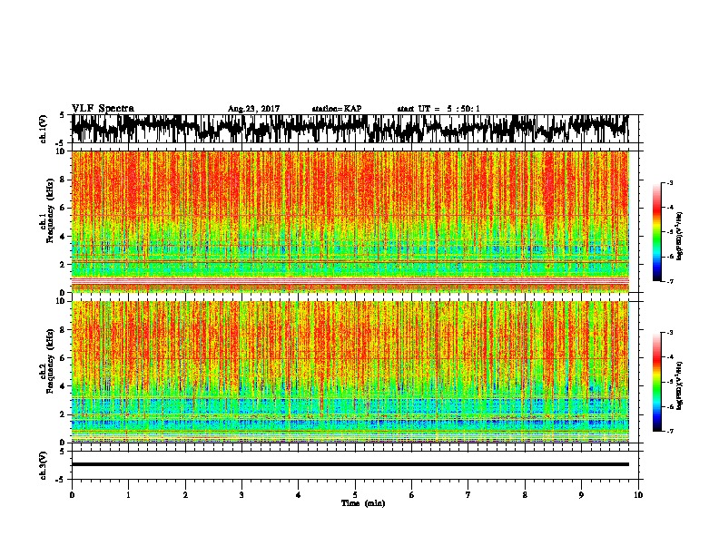This screenshot has width=719, height=555.
Task: Click the log(PSD) unit label beside ch.1 colorbar
Action: tap(679, 236)
